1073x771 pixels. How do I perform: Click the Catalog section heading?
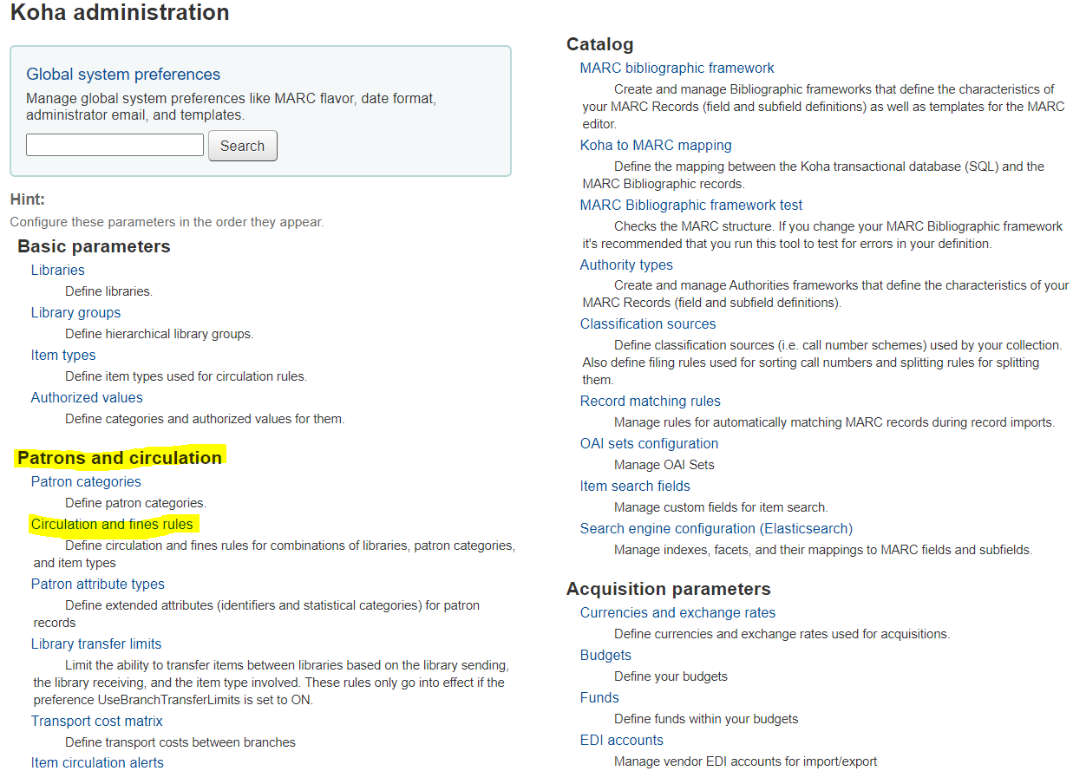pos(600,44)
